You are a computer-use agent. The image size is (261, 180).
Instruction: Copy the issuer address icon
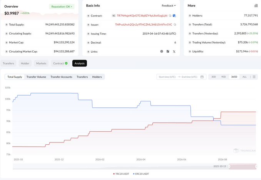point(175,25)
